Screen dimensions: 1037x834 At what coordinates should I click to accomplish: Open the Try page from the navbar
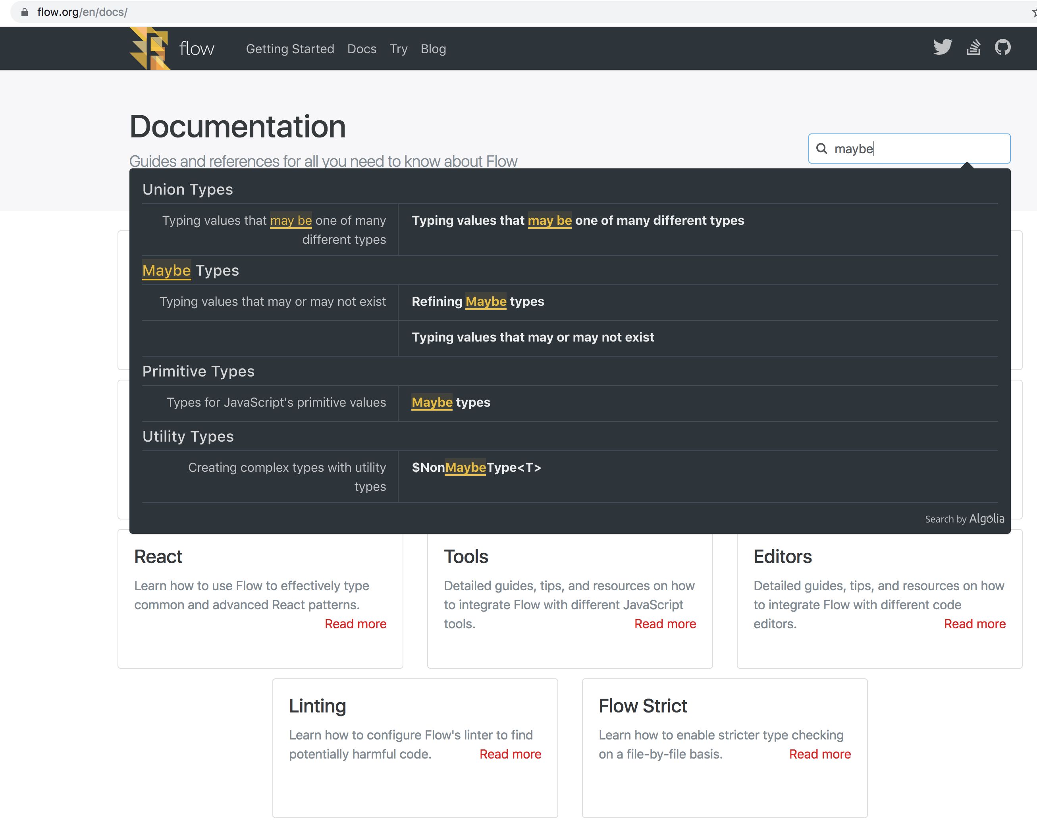(x=398, y=48)
